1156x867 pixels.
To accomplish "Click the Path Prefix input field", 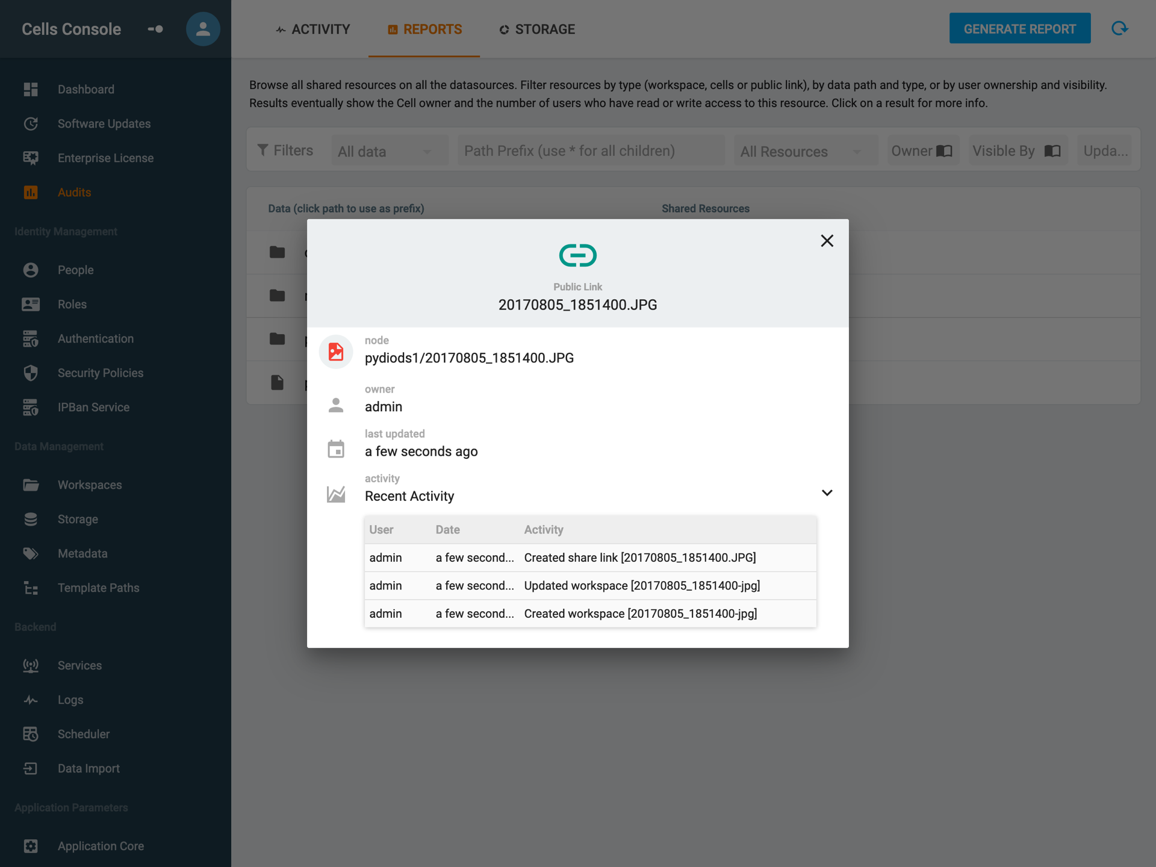I will pyautogui.click(x=591, y=151).
